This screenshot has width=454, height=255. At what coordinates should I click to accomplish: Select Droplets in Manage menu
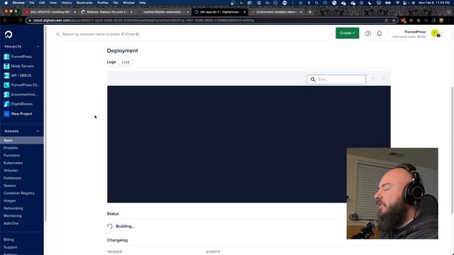(11, 148)
